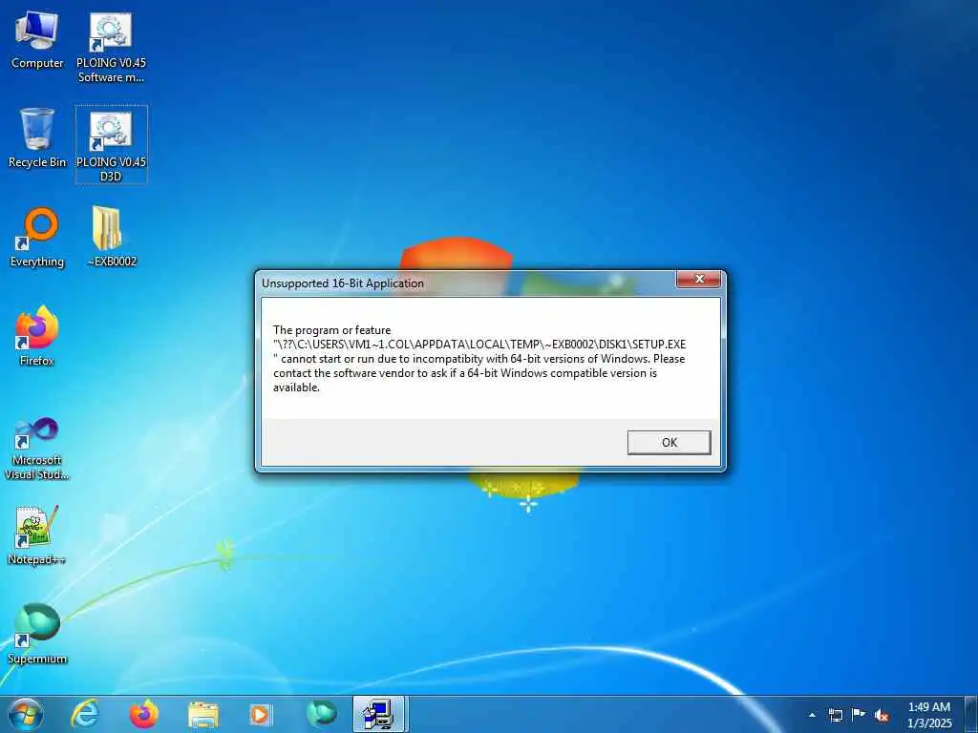
Task: Open the clock showing 1:49 AM
Action: pos(928,715)
